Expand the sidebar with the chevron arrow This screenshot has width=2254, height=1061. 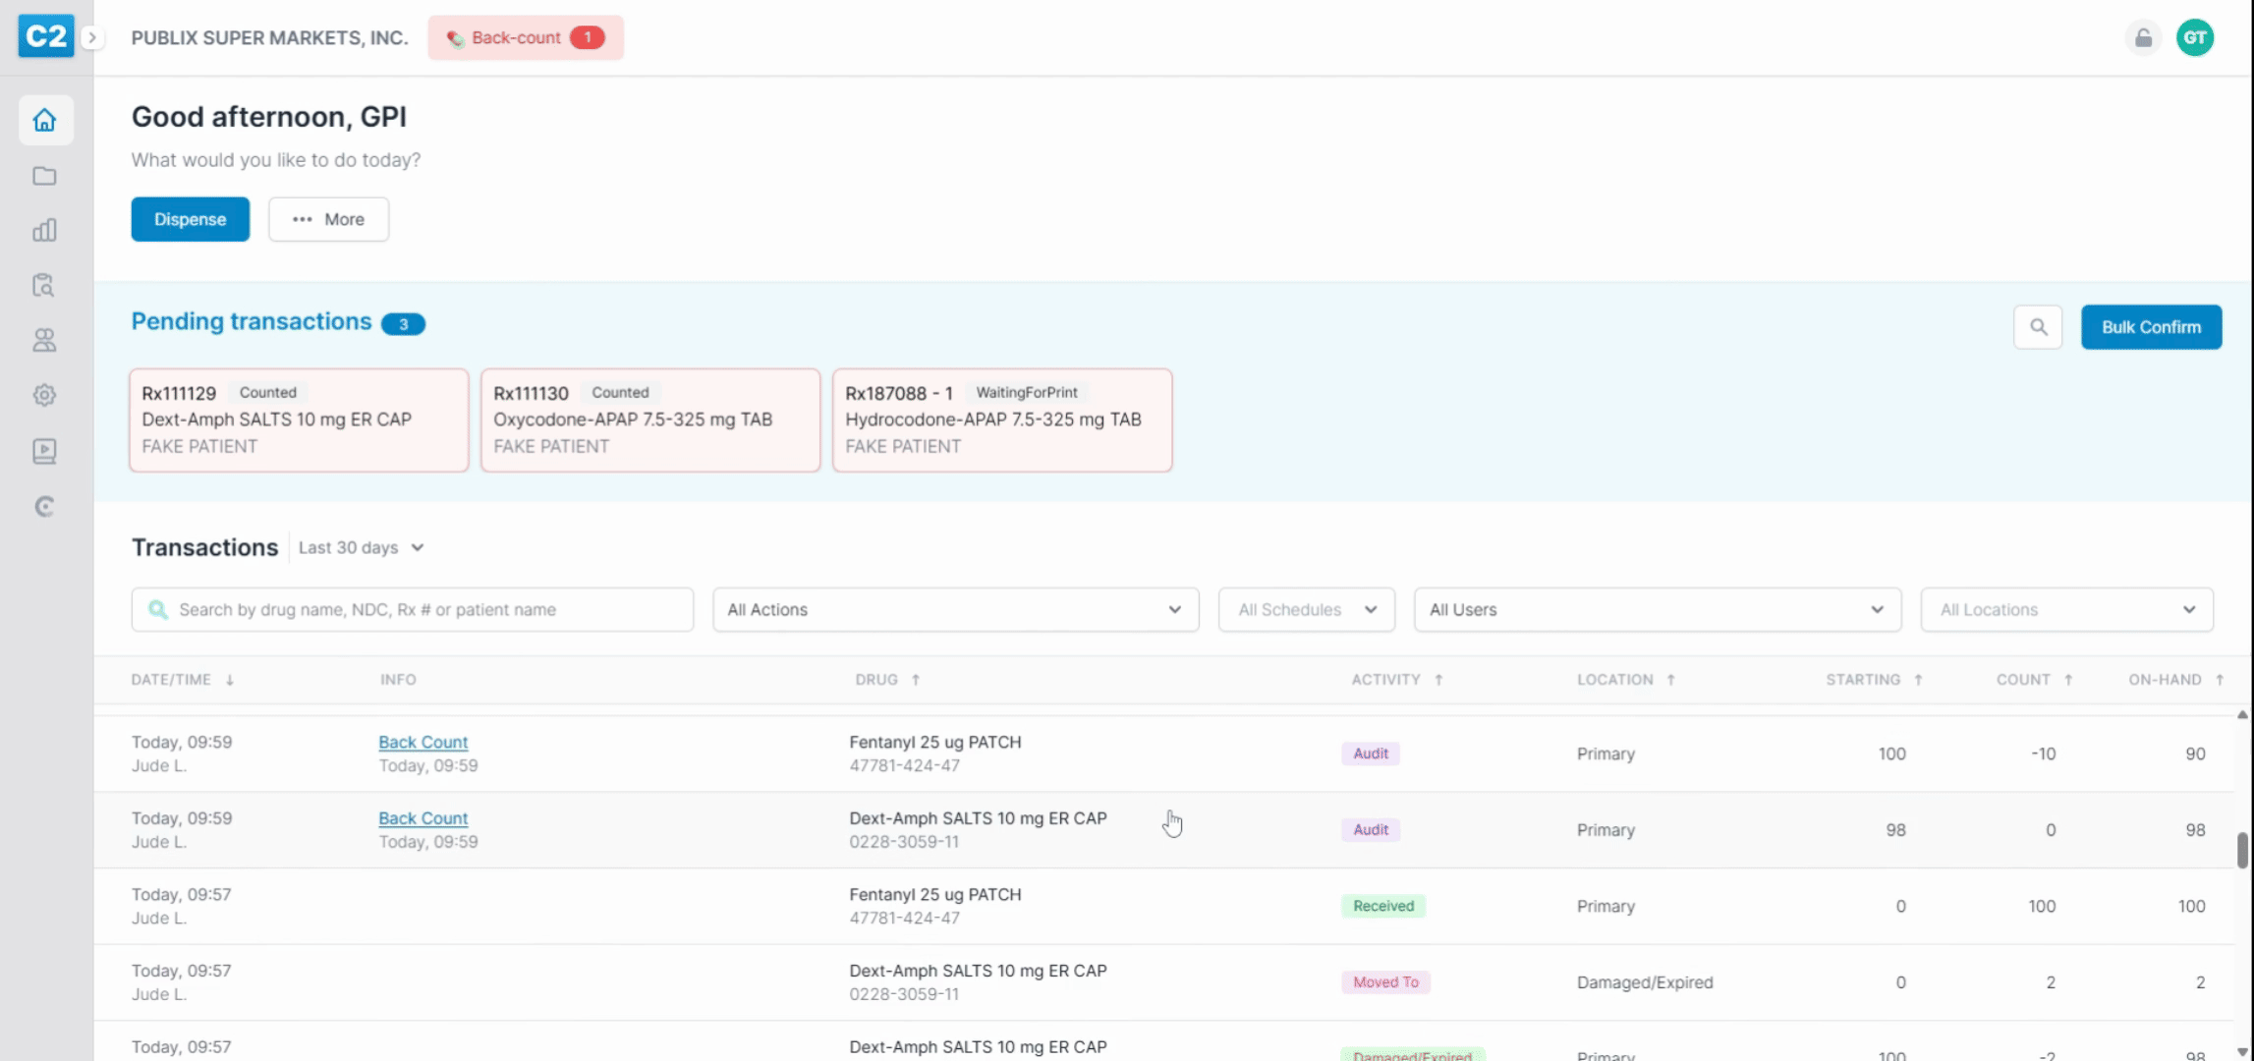click(92, 37)
